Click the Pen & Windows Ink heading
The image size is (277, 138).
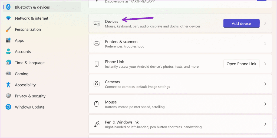[122, 122]
